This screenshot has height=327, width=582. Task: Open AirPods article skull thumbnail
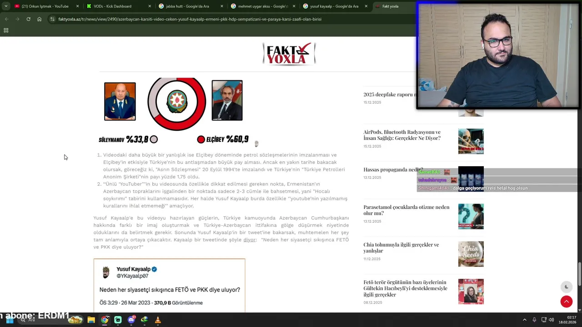[471, 141]
